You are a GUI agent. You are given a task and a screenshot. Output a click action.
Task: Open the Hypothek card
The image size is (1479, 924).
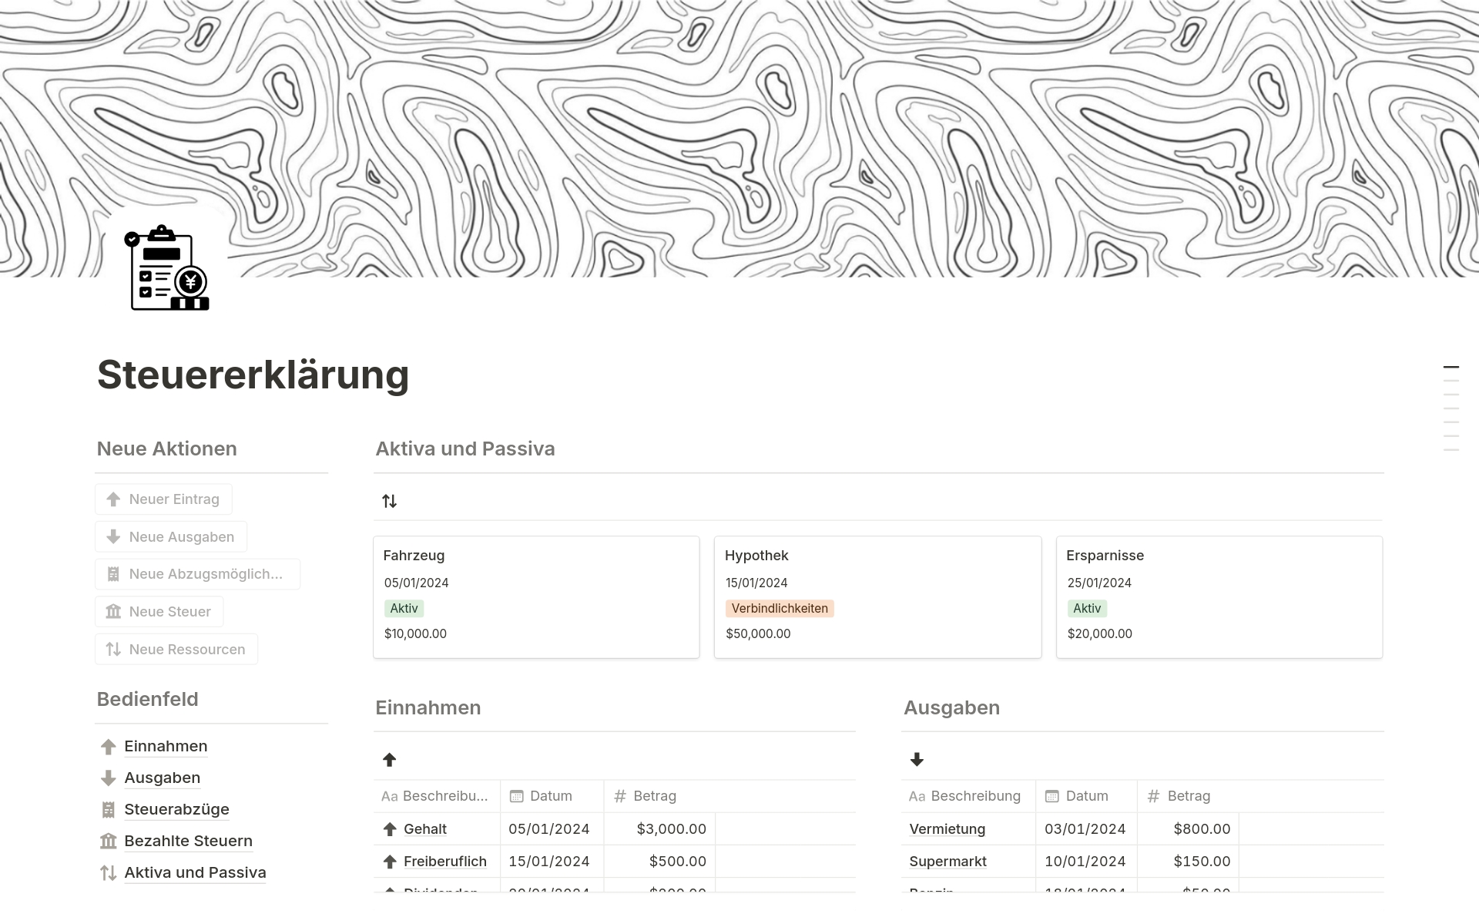(x=877, y=596)
